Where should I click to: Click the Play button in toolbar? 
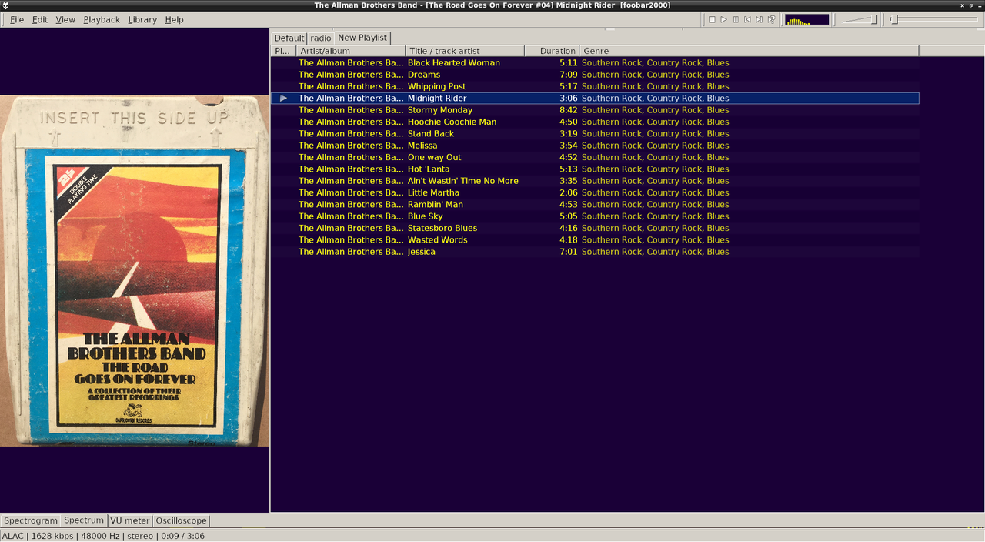[723, 19]
